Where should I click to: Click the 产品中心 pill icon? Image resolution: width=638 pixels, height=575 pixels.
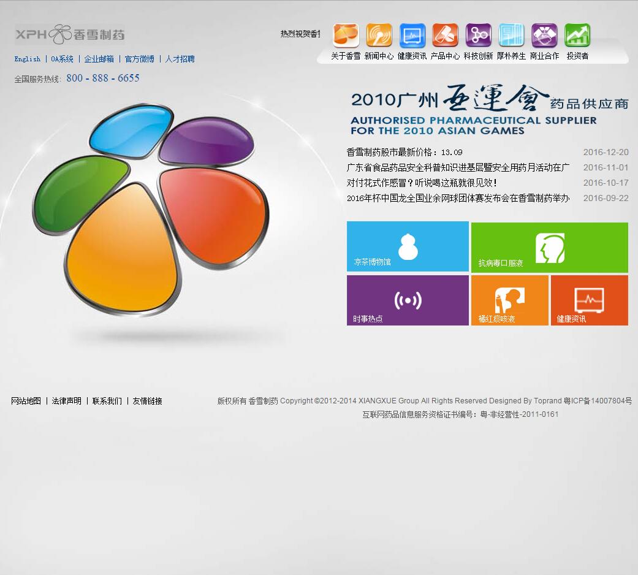(x=445, y=35)
